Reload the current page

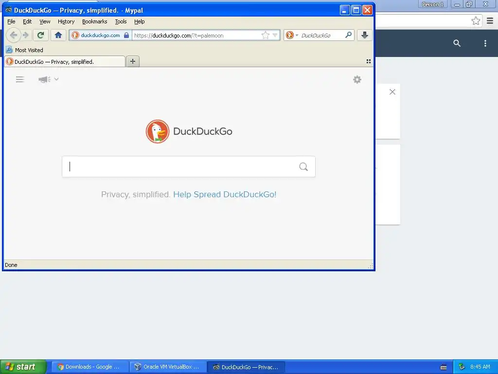click(40, 35)
